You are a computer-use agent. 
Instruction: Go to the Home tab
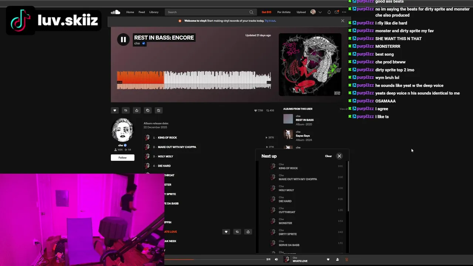[x=130, y=12]
